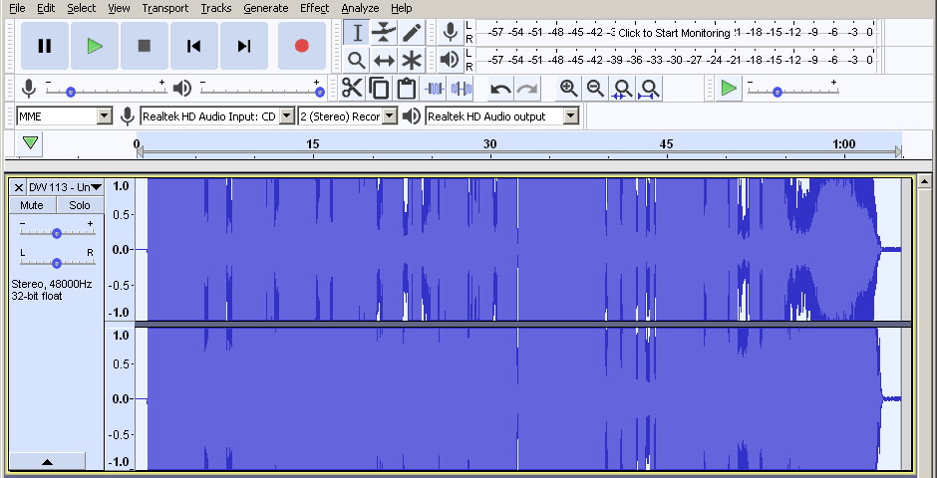
Task: Click the recording meter microphone icon
Action: [x=451, y=32]
